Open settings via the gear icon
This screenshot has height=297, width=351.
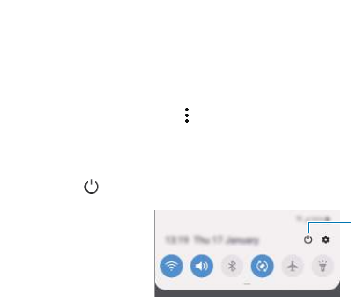point(325,239)
